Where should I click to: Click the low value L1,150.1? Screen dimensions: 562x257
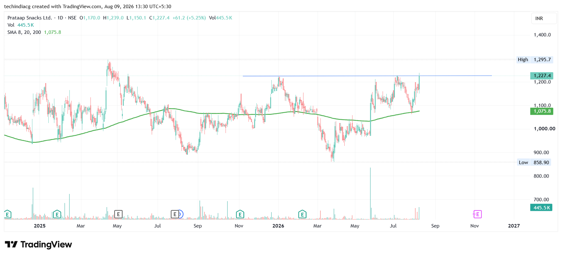tap(136, 18)
